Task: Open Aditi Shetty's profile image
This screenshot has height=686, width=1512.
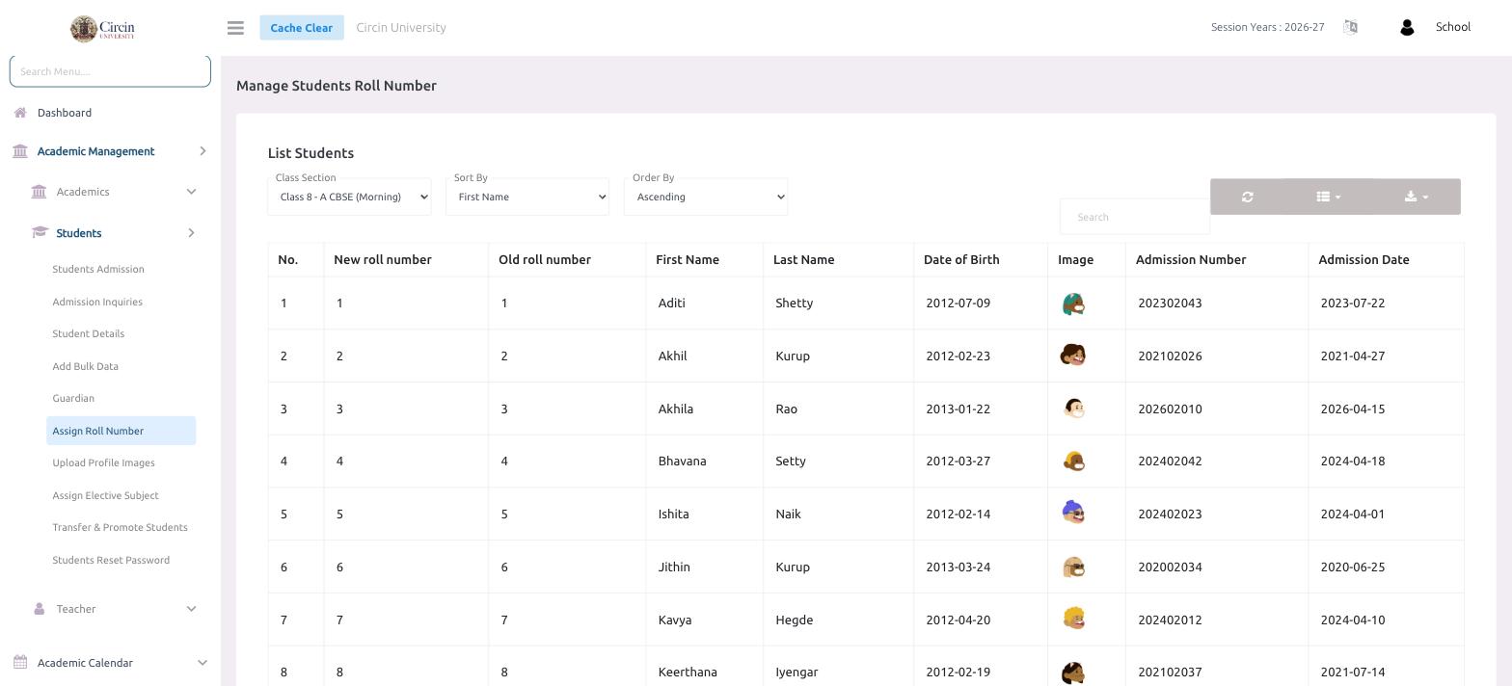Action: (x=1073, y=303)
